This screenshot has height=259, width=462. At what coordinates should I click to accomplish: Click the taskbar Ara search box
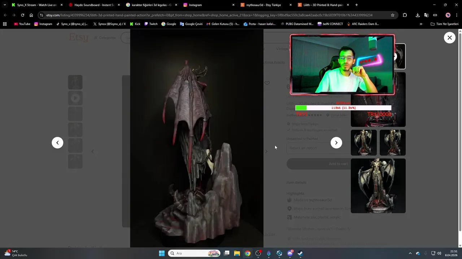[x=195, y=253]
